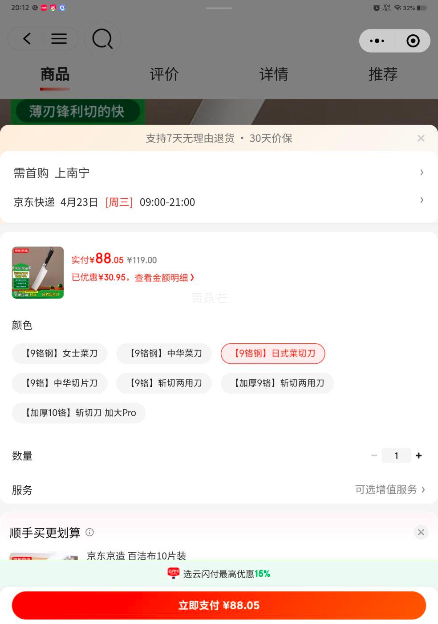438x624 pixels.
Task: Close the 顺手买更划算 section
Action: 421,532
